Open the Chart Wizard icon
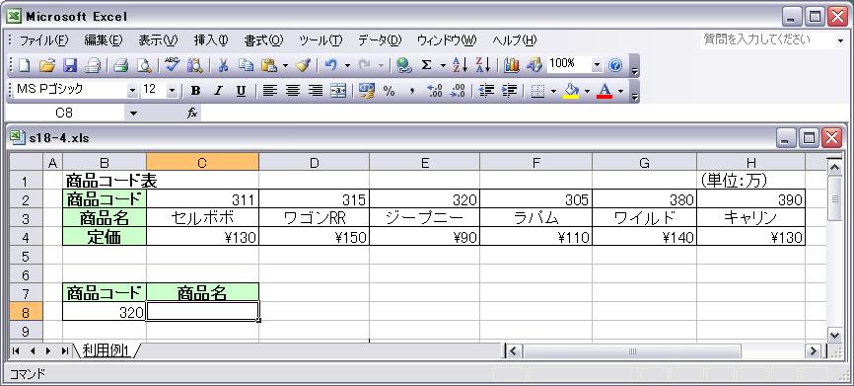The image size is (854, 386). click(x=512, y=66)
